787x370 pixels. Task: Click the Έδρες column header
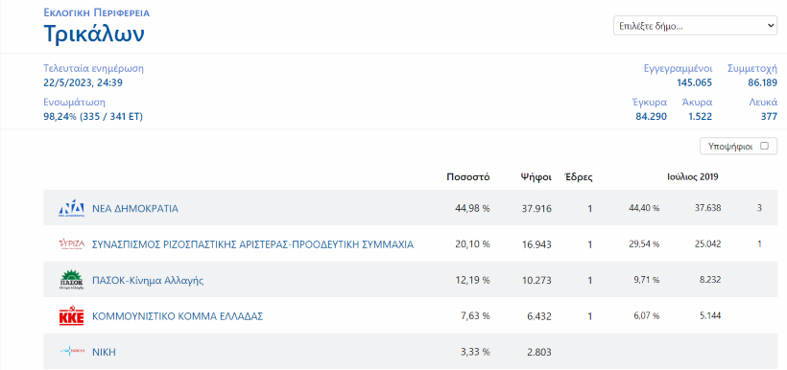pyautogui.click(x=578, y=177)
